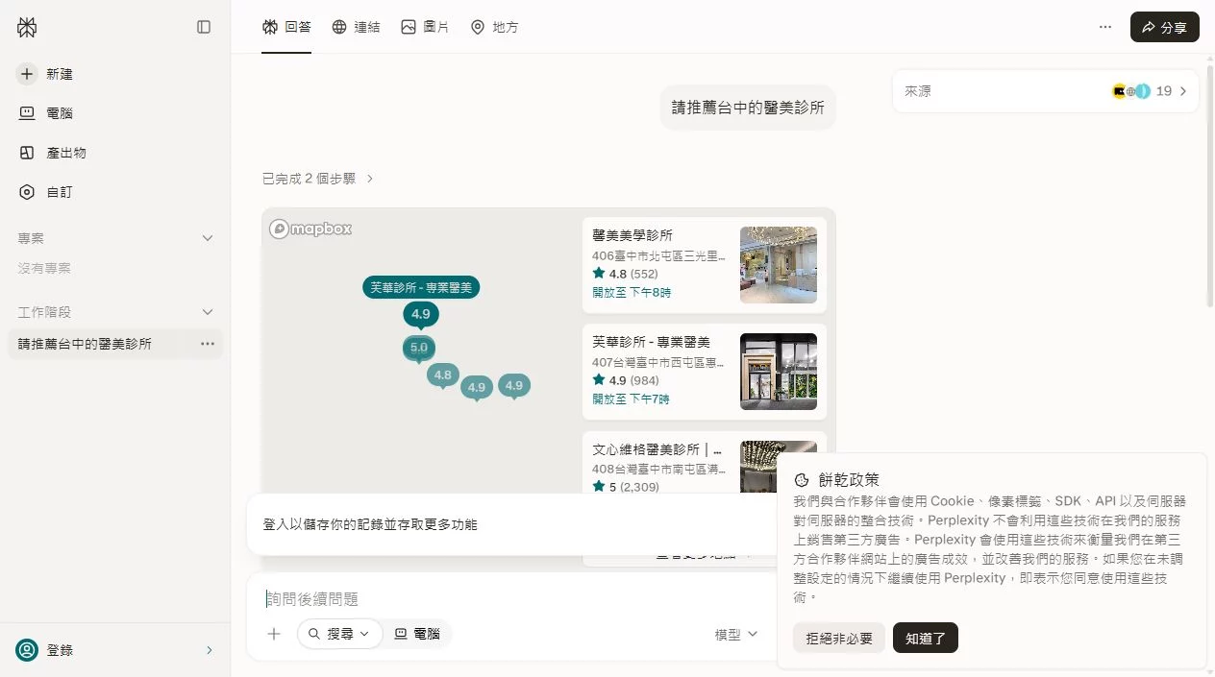Open options for 請推薦台中的醫美診所 session

coord(208,344)
